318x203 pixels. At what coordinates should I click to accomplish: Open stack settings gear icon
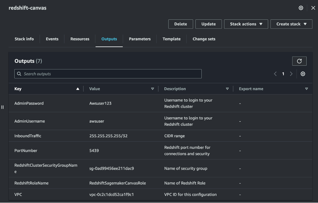301,8
